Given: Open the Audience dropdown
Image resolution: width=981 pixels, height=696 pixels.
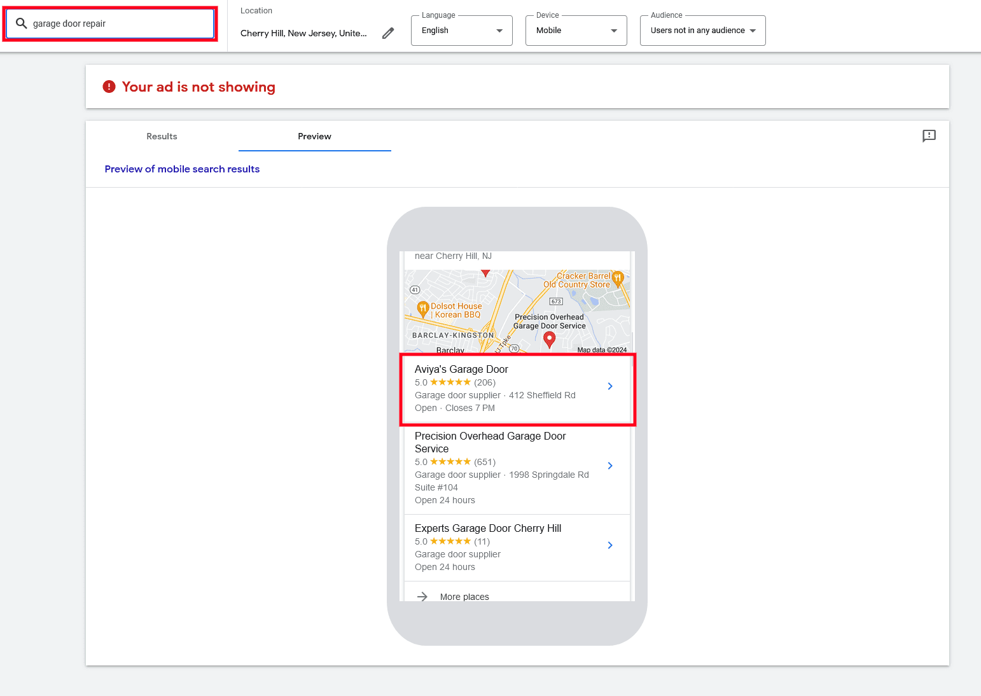Looking at the screenshot, I should coord(703,31).
